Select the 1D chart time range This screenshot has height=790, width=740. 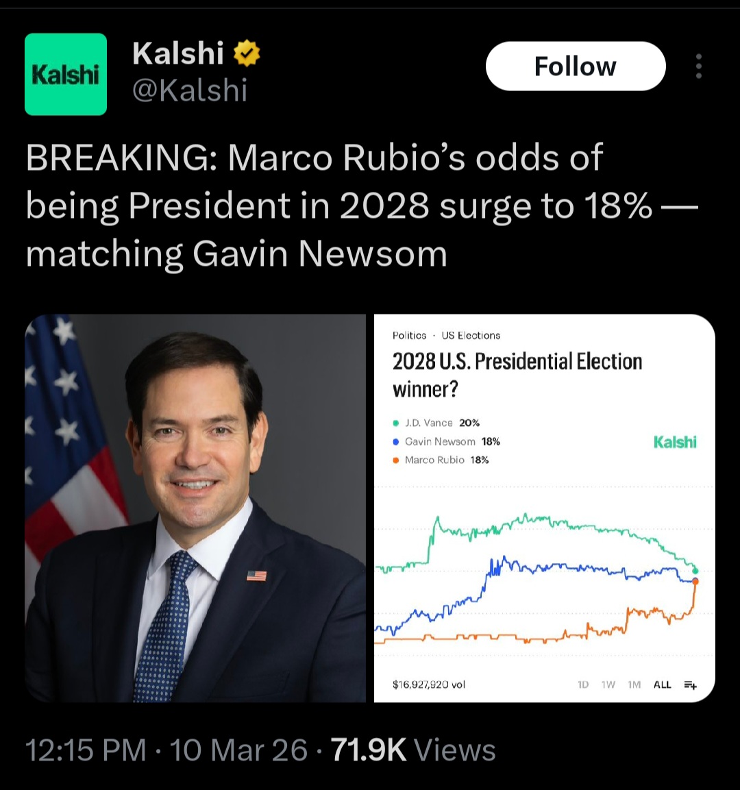[x=583, y=684]
